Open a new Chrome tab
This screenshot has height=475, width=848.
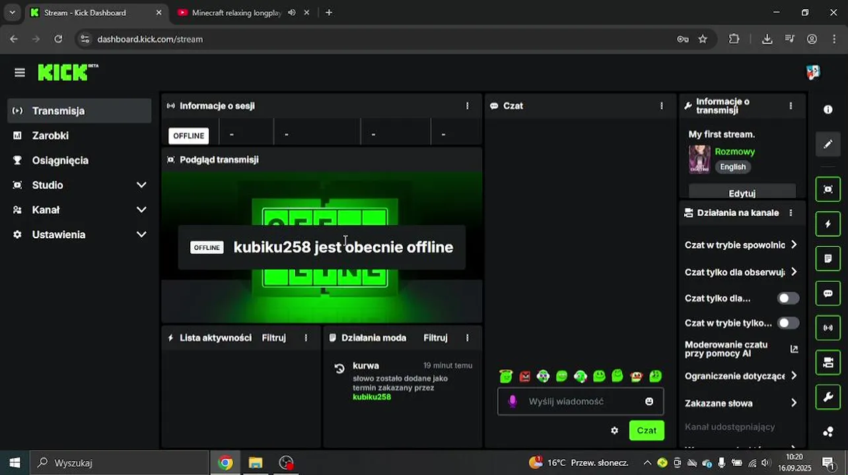tap(329, 13)
